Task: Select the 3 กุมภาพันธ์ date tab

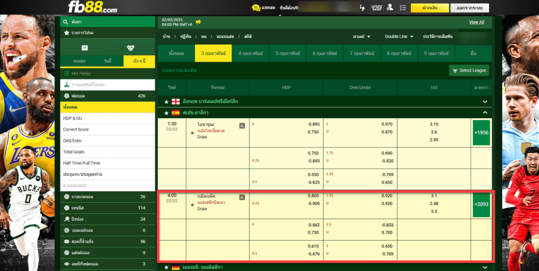Action: [x=213, y=54]
